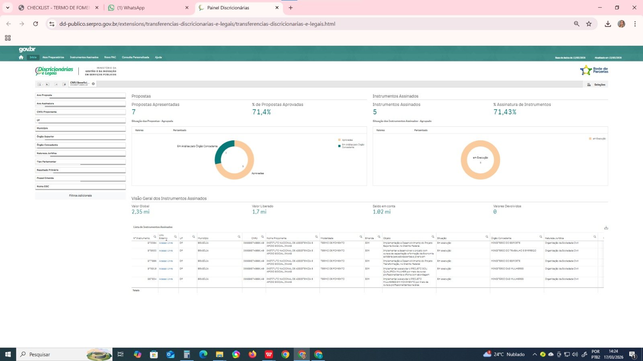Step back in selections history
This screenshot has width=643, height=361.
click(x=47, y=84)
